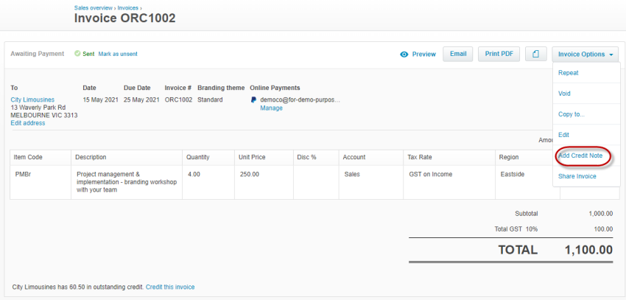This screenshot has height=300, width=626.
Task: Click the green Sent checkmark icon
Action: coord(77,54)
